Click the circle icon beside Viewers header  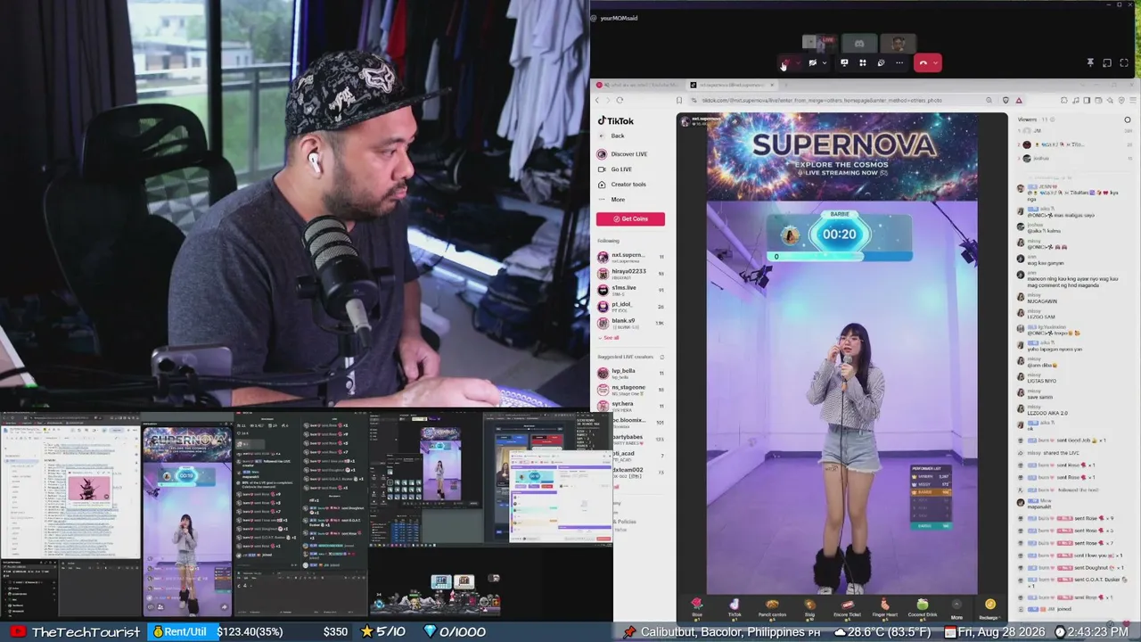point(1128,119)
